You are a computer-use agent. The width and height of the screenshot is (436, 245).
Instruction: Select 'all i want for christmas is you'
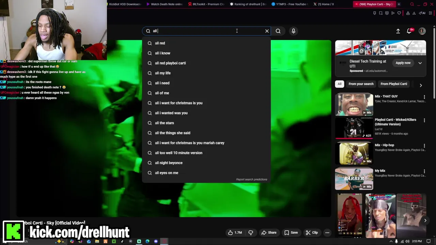click(206, 103)
